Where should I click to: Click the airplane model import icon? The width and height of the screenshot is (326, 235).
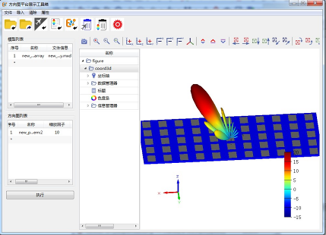41,25
